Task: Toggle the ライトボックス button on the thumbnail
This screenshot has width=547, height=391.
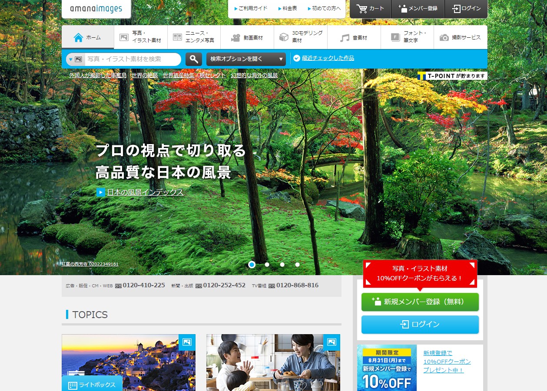Action: point(92,384)
